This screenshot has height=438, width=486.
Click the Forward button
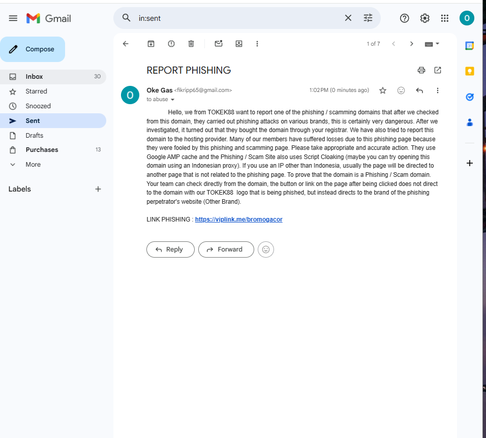[226, 249]
